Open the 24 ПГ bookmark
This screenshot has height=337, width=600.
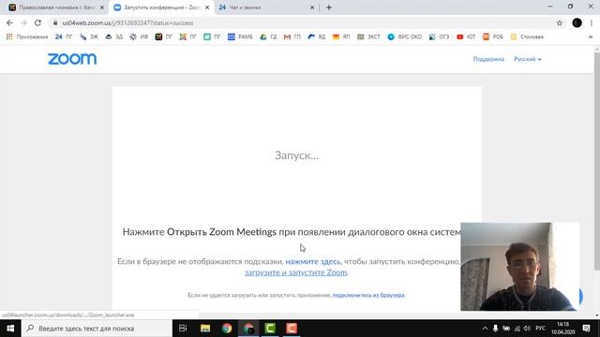click(64, 37)
